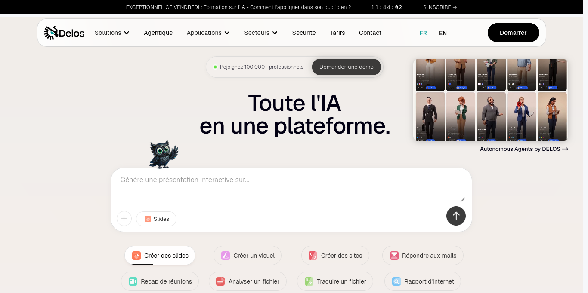Click the autonomous agents thumbnail grid
The image size is (588, 293).
pyautogui.click(x=491, y=100)
